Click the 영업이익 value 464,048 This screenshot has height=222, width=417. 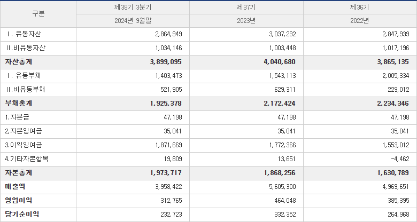click(x=285, y=201)
